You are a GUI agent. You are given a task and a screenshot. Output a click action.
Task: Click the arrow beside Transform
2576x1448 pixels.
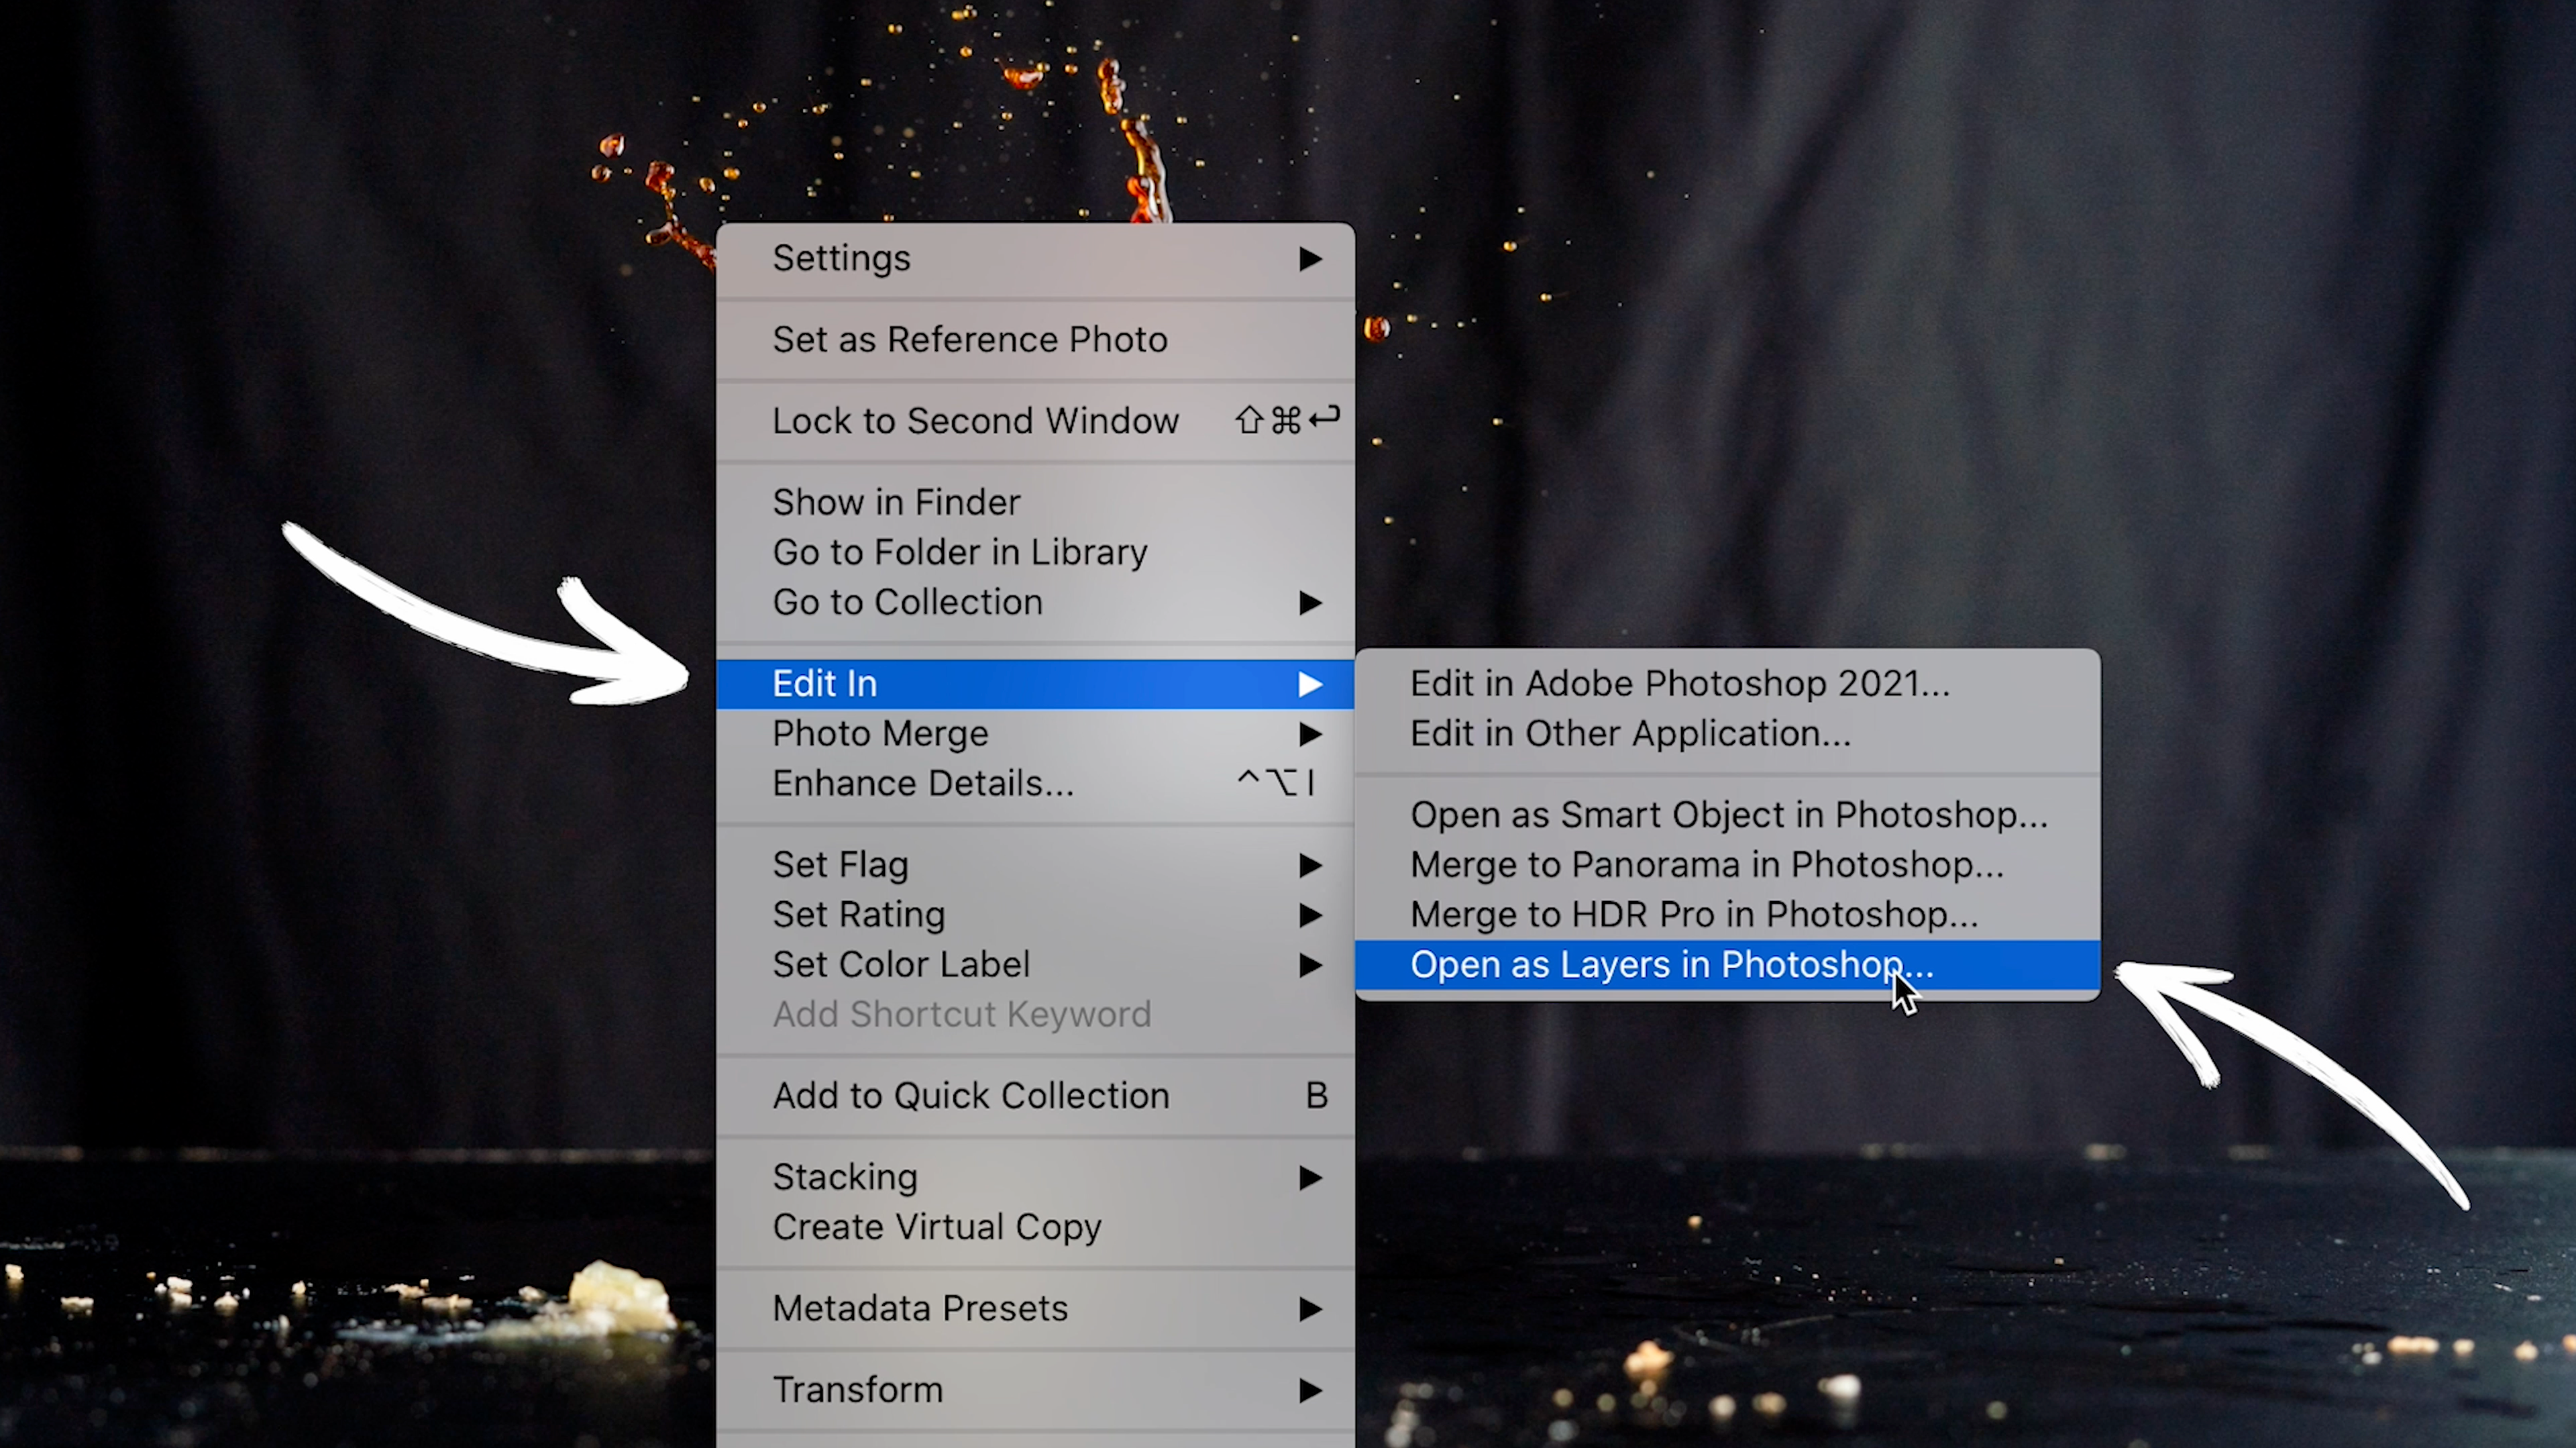1310,1390
